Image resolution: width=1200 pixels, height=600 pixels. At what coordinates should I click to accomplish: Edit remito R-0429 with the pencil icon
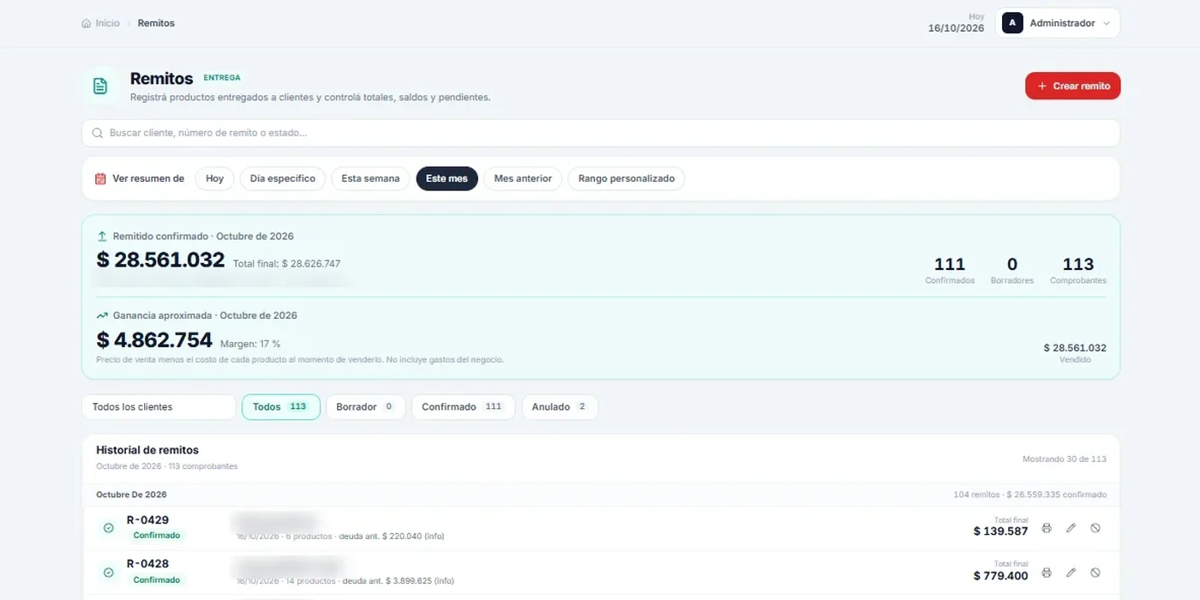(1071, 528)
